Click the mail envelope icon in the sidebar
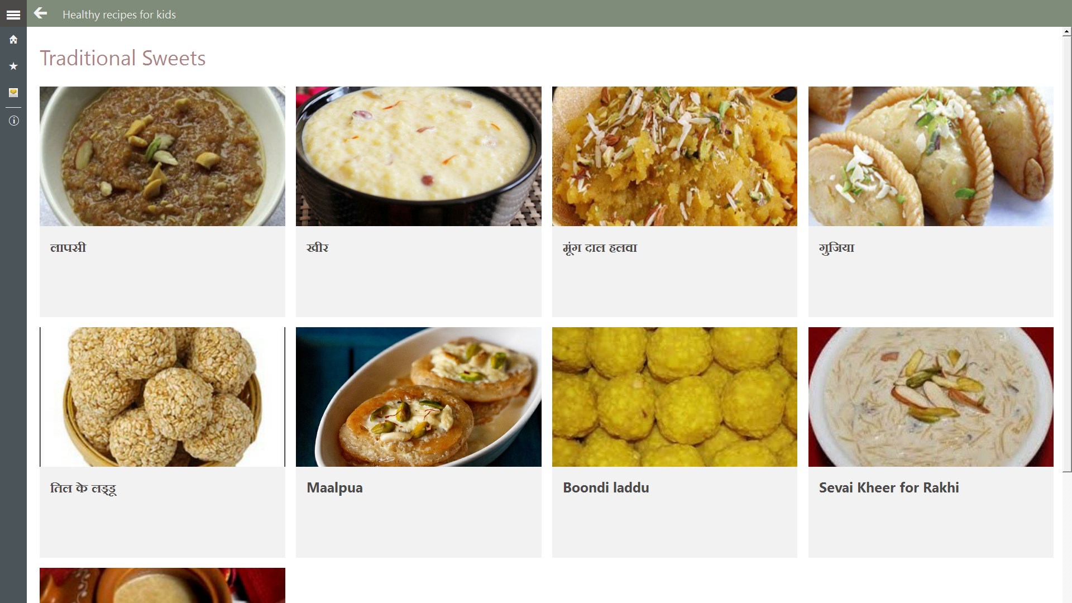Screen dimensions: 1072x603 click(x=13, y=93)
